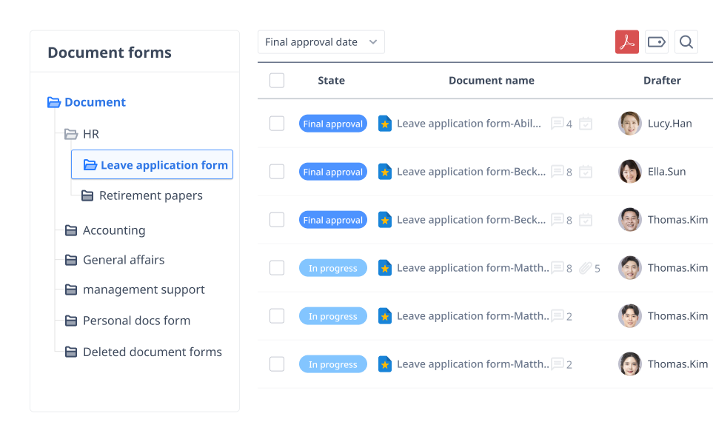Check the box for Lucy.Han's document
The image size is (713, 442).
pyautogui.click(x=277, y=124)
